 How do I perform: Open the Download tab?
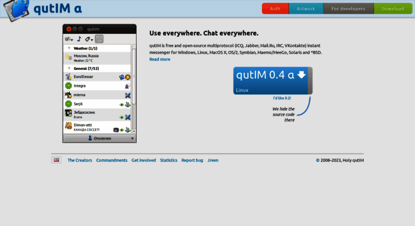click(x=393, y=9)
